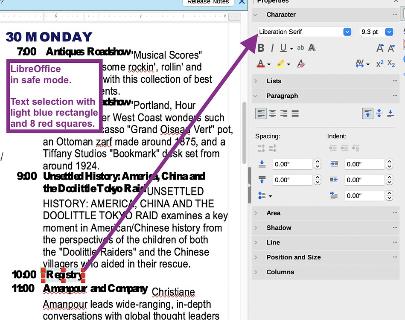Toggle Superscript

380,64
